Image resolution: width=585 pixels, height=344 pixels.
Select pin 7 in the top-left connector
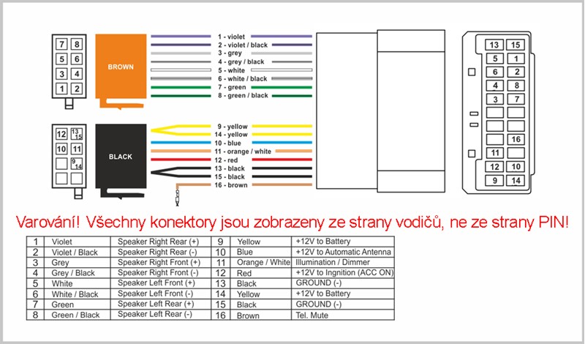(x=63, y=45)
